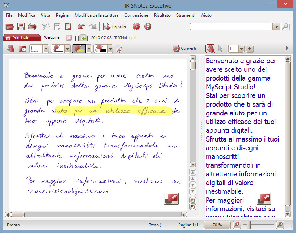Detach the handwriting panel with red arrow icon
The height and width of the screenshot is (233, 296).
(171, 199)
